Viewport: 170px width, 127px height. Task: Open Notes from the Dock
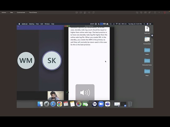click(72, 104)
